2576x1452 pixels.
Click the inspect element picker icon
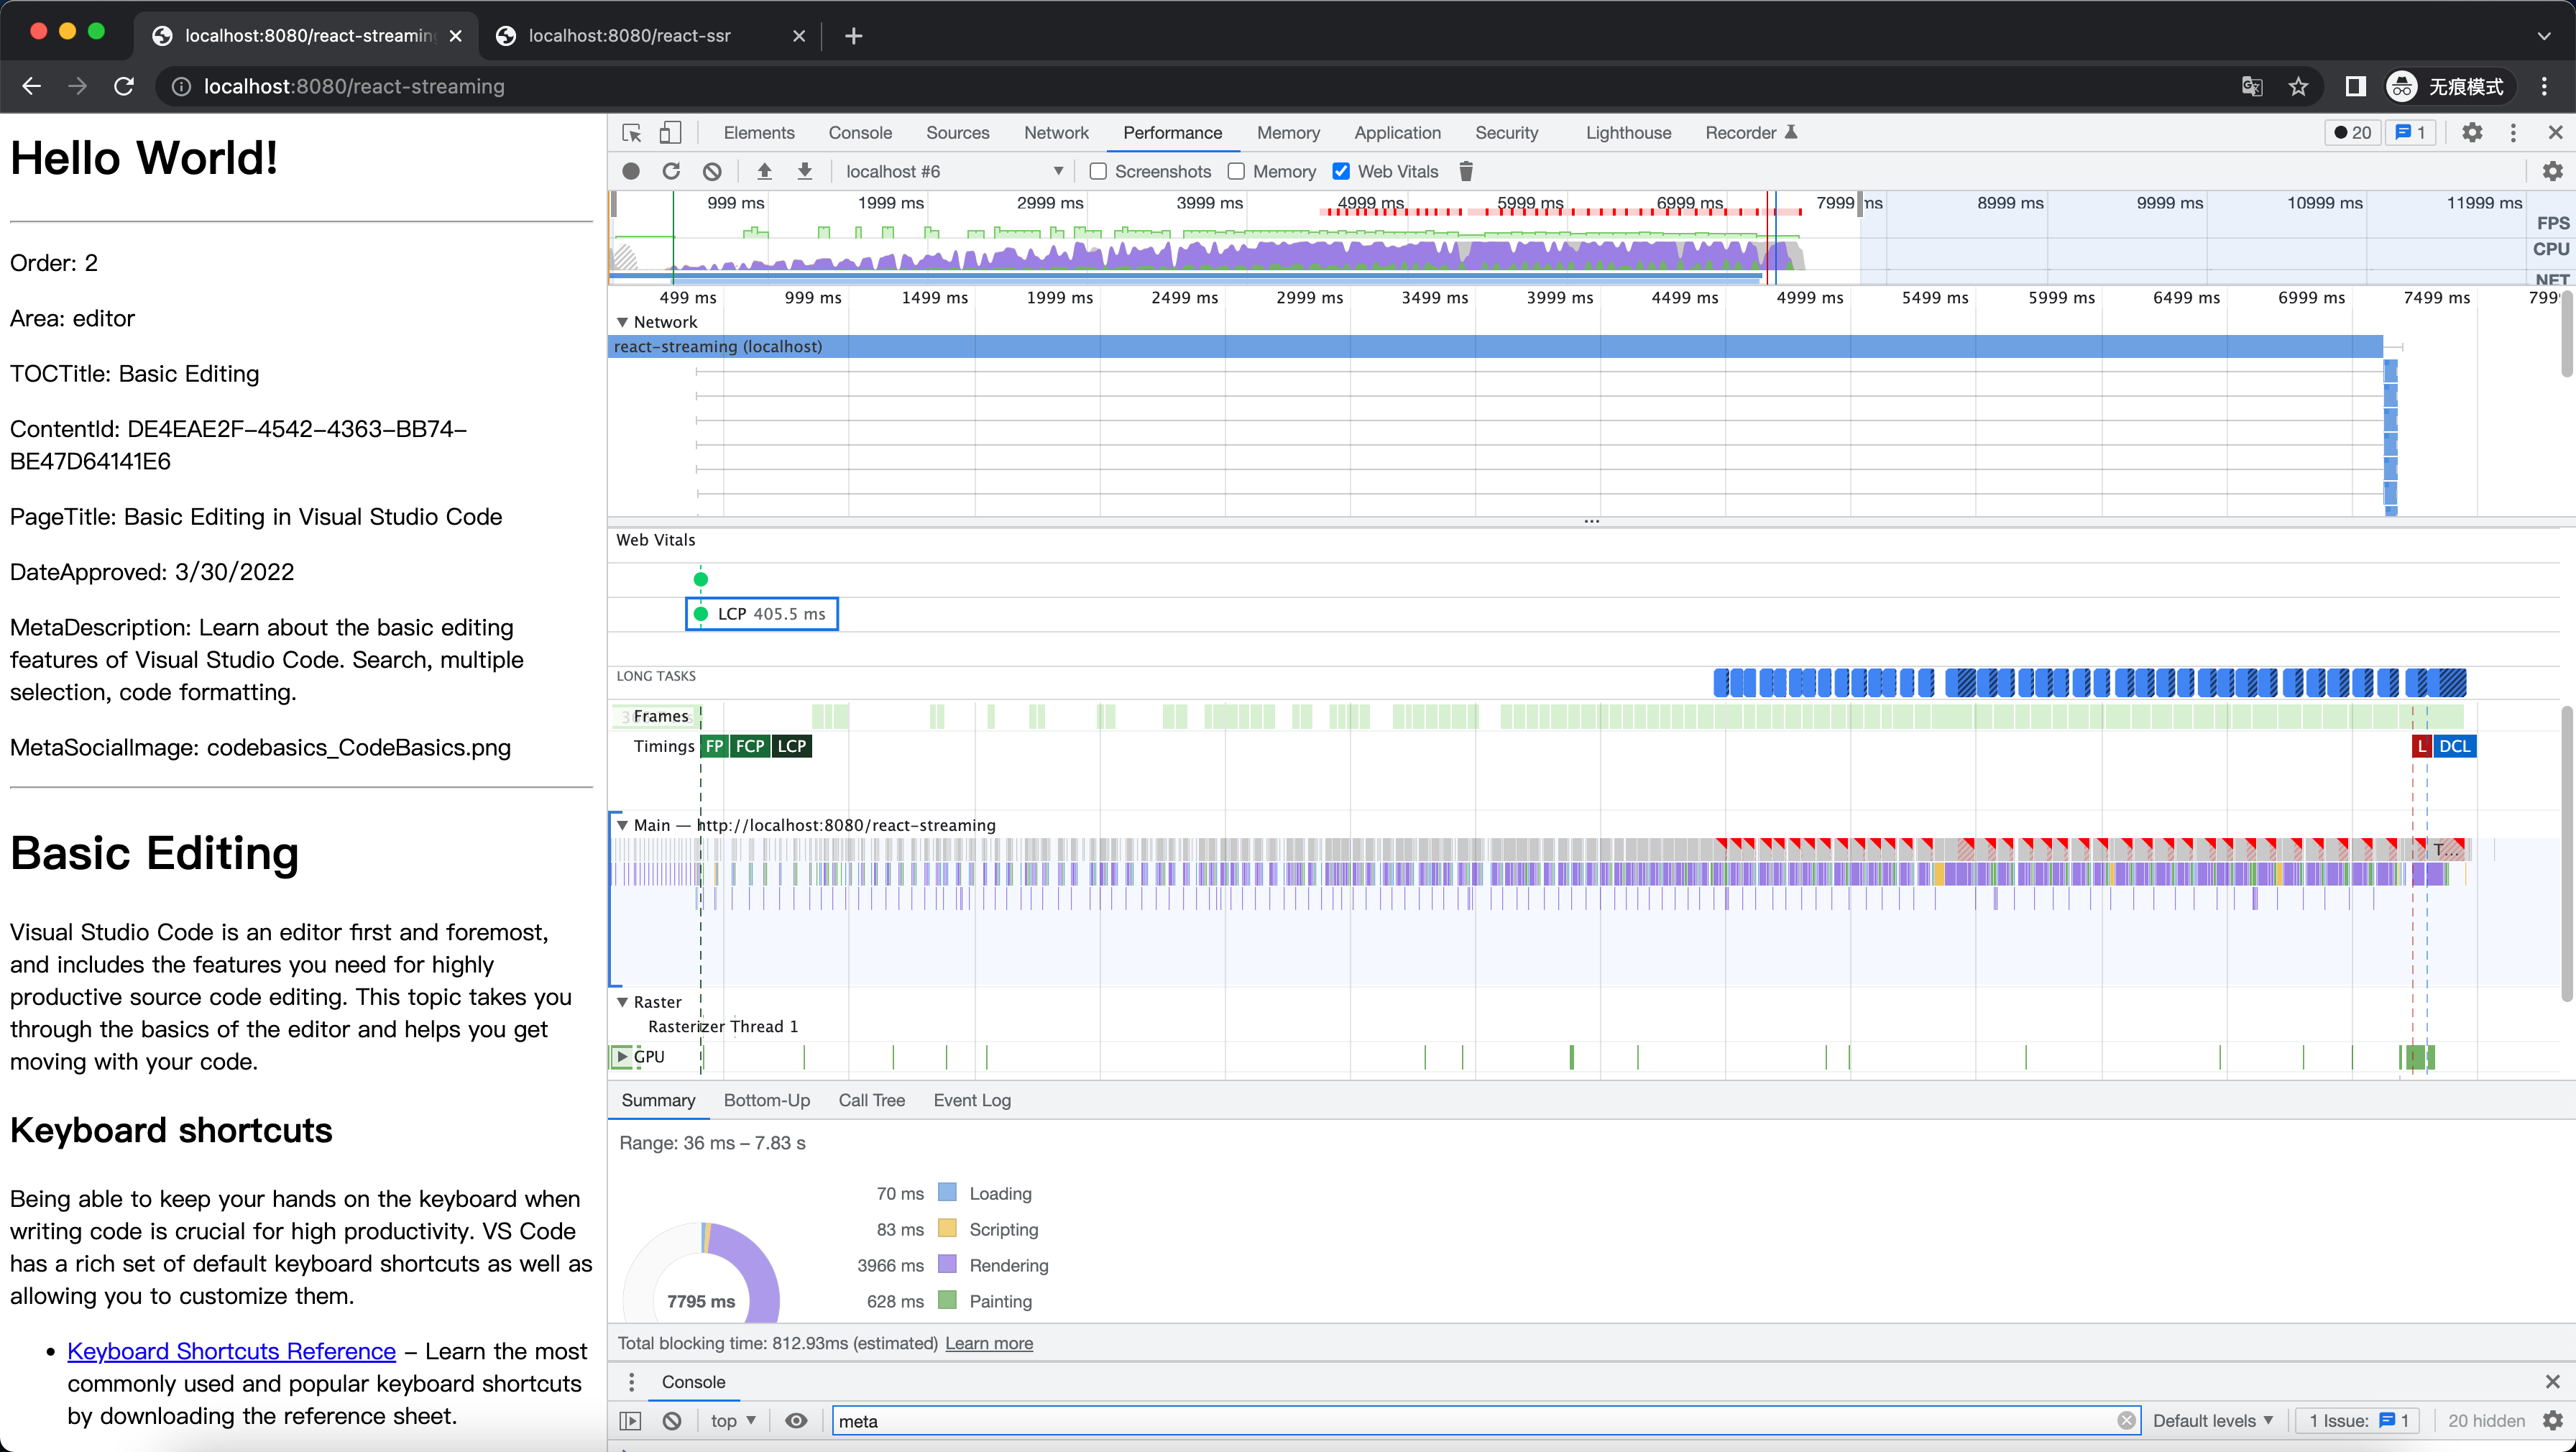(x=632, y=133)
